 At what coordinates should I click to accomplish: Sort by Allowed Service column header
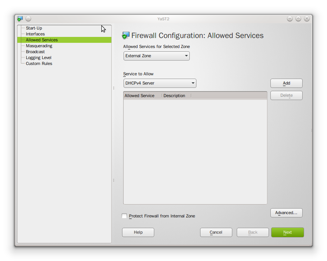click(140, 96)
